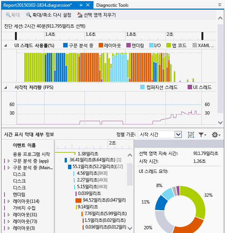This screenshot has width=225, height=233.
Task: Click the 36.41밀리초 blue bar
Action: pyautogui.click(x=66, y=160)
